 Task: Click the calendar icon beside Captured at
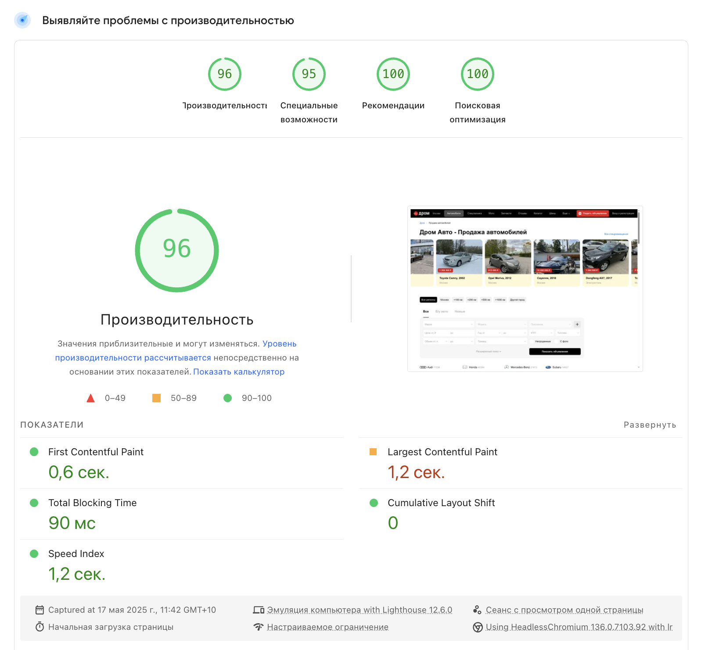click(40, 610)
